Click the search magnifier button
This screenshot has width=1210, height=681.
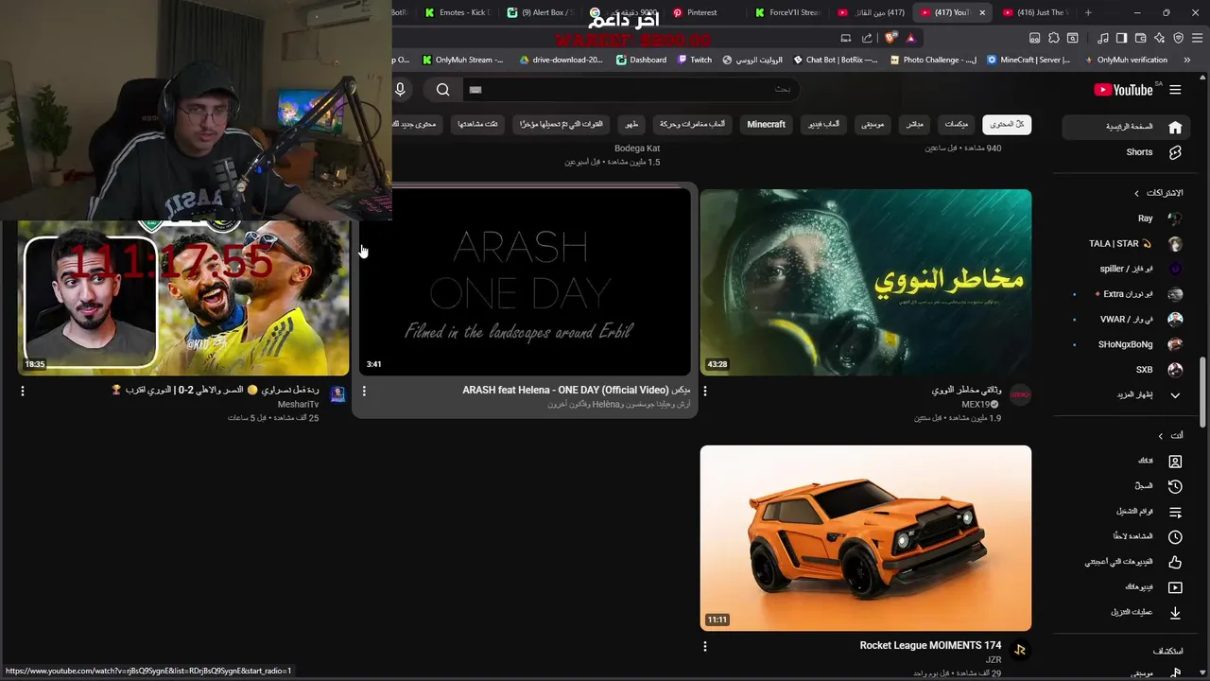[x=442, y=90]
